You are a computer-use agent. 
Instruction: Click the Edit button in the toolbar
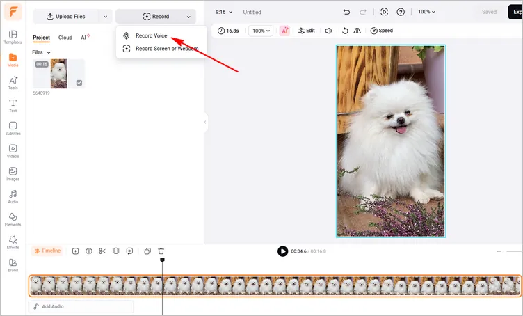[307, 31]
